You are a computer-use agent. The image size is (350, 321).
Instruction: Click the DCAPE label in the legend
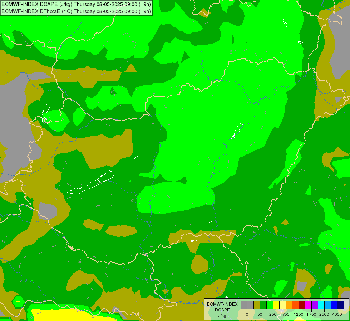pyautogui.click(x=222, y=310)
